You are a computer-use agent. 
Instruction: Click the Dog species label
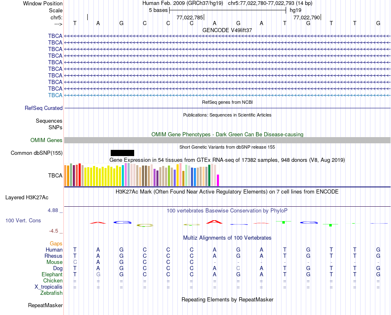(x=58, y=268)
